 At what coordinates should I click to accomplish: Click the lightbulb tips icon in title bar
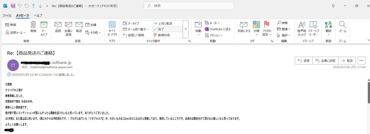tap(333, 6)
